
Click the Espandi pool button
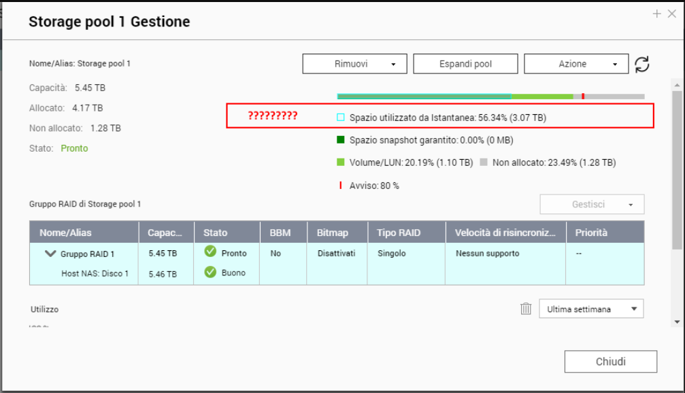[465, 64]
